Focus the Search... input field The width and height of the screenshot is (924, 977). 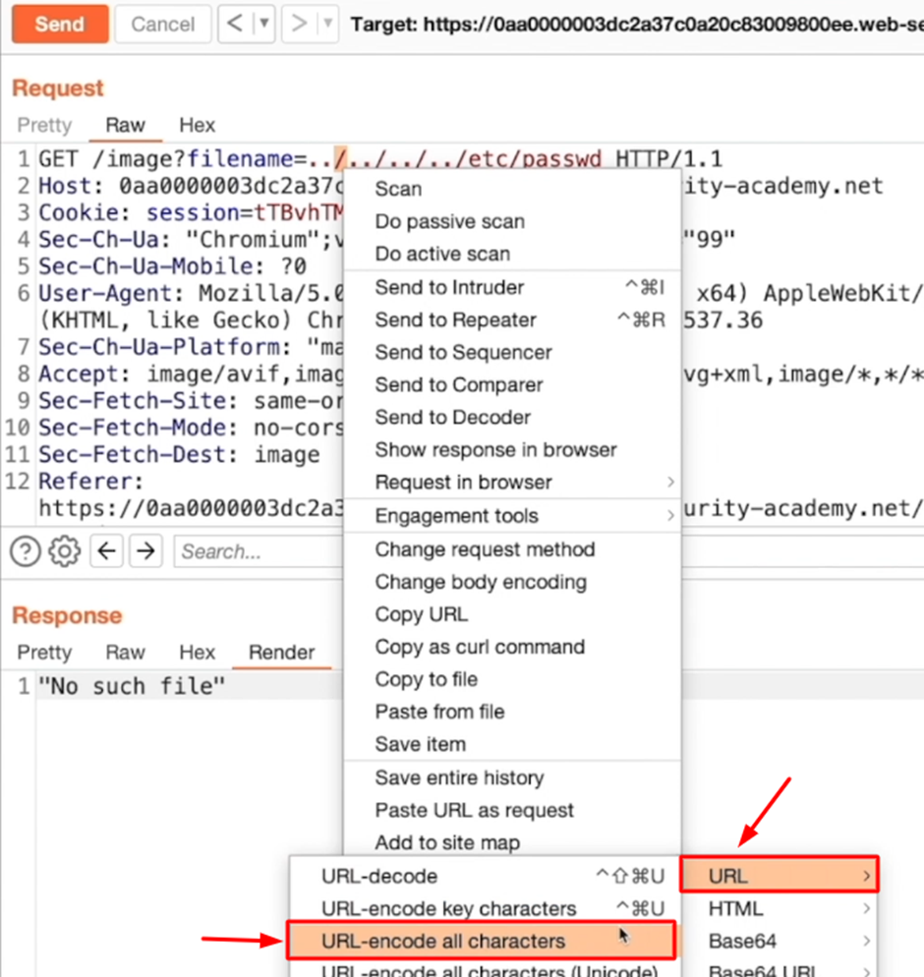click(259, 551)
